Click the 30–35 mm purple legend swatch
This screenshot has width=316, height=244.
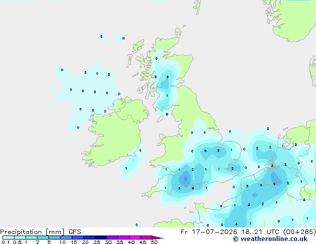112,238
